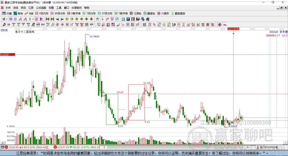Jump to first bar with skip-start icon
The height and width of the screenshot is (156, 288).
[47, 19]
